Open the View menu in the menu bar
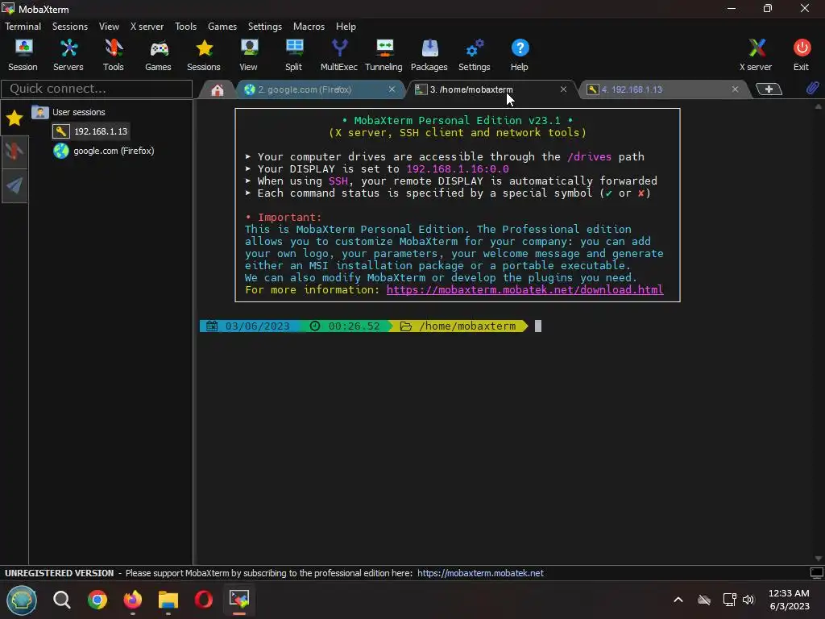This screenshot has width=825, height=619. point(109,27)
